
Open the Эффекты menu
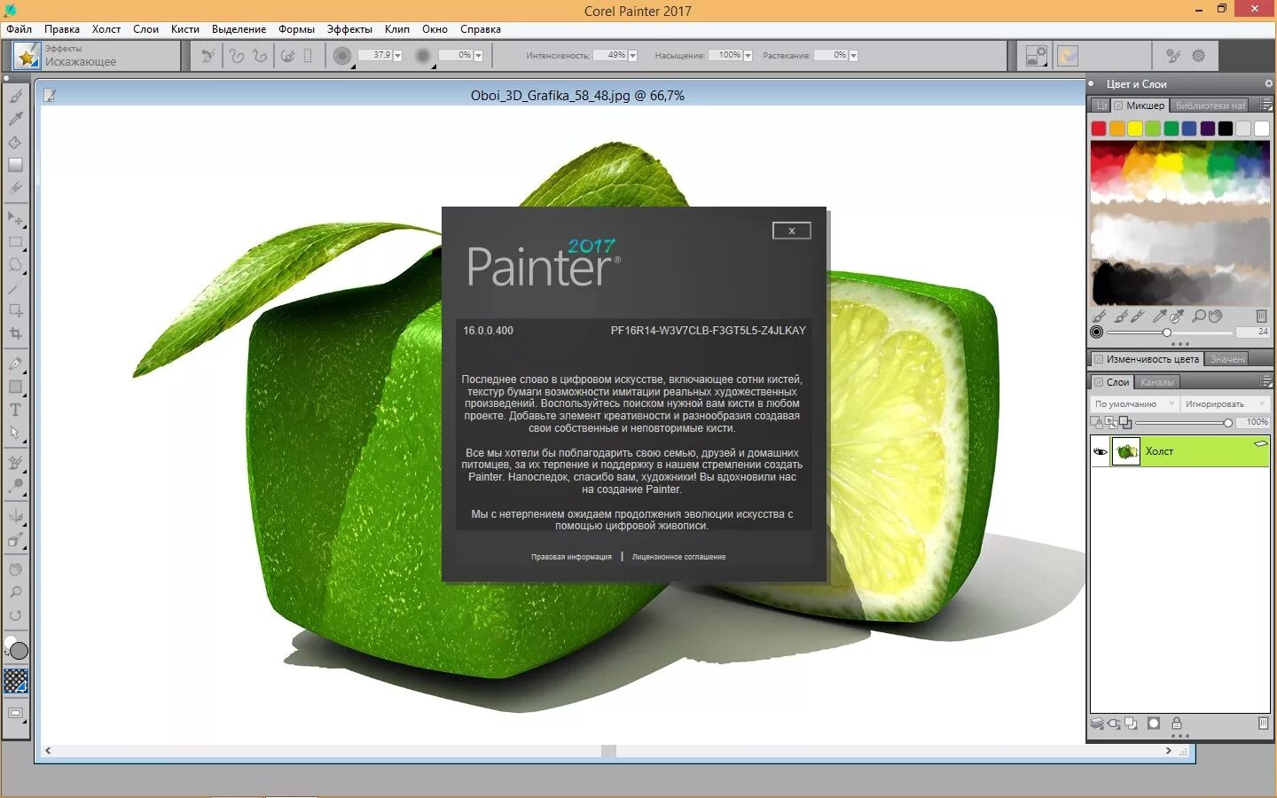(x=349, y=29)
